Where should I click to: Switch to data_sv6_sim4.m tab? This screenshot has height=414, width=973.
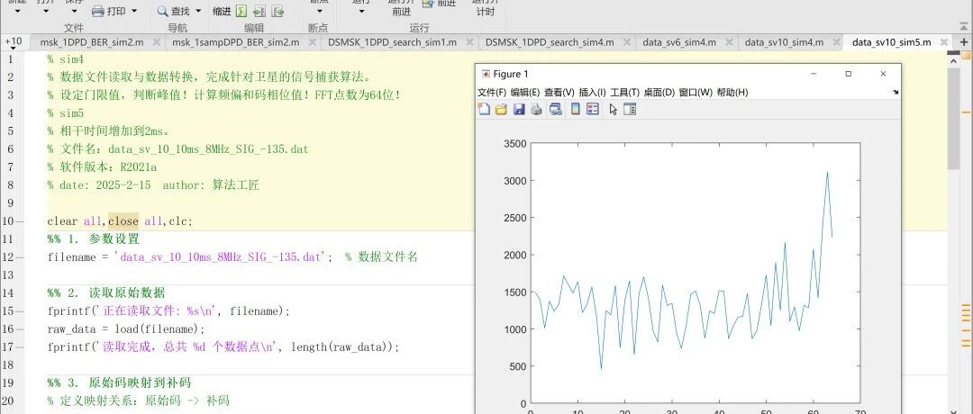(679, 43)
